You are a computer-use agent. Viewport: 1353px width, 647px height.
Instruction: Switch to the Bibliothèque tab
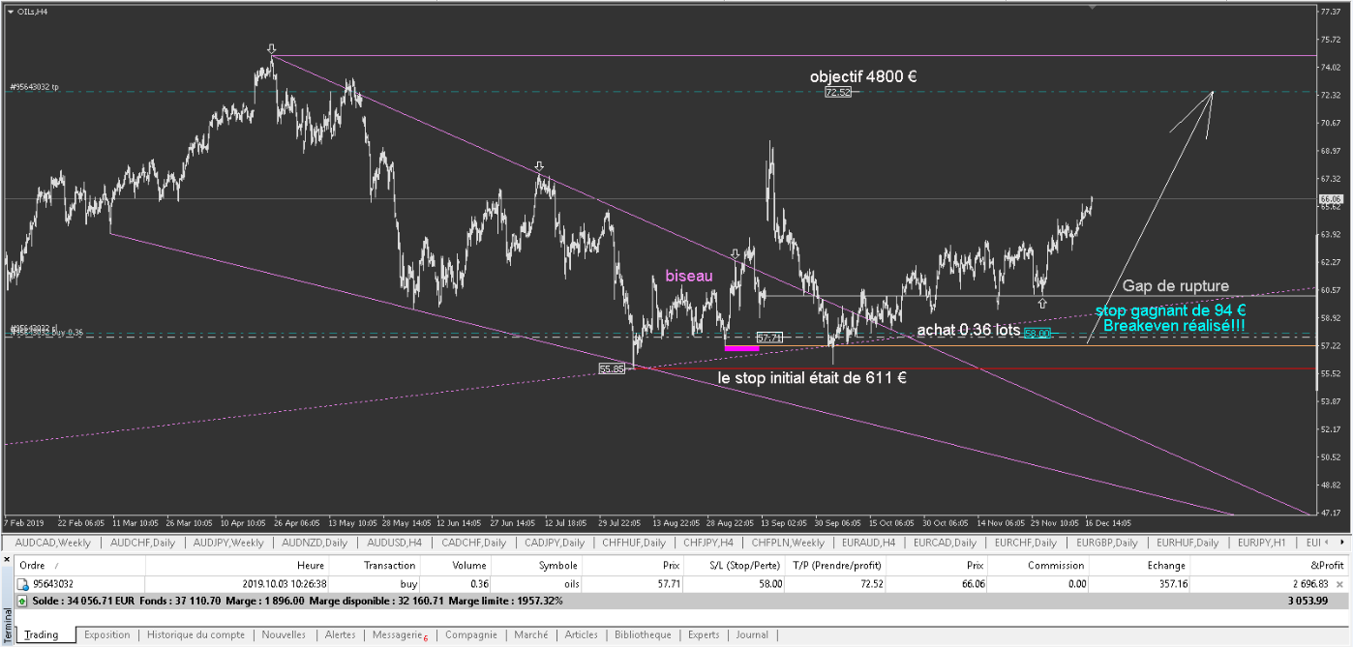tap(643, 635)
